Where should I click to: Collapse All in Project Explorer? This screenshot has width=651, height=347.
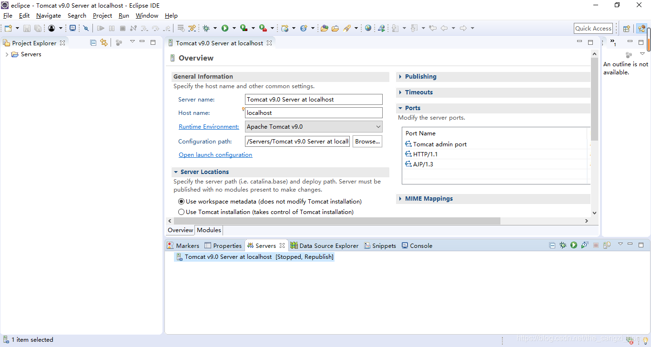(93, 42)
